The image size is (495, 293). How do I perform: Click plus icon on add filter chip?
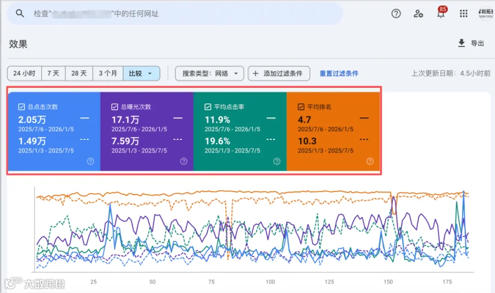[256, 74]
